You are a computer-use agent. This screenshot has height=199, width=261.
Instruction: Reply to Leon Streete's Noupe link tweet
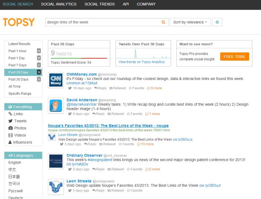pyautogui.click(x=90, y=144)
